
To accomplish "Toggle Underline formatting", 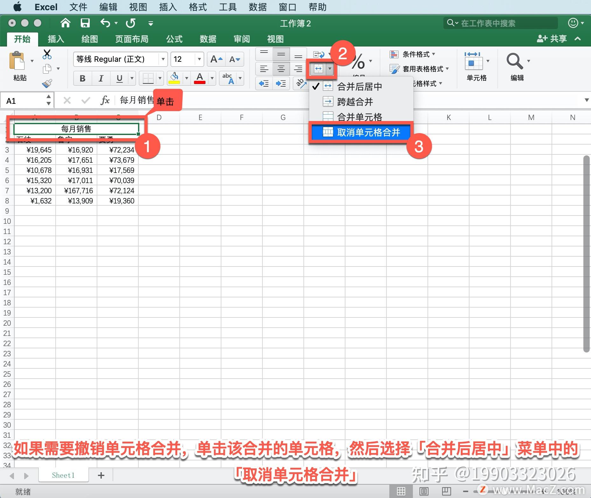I will click(120, 78).
